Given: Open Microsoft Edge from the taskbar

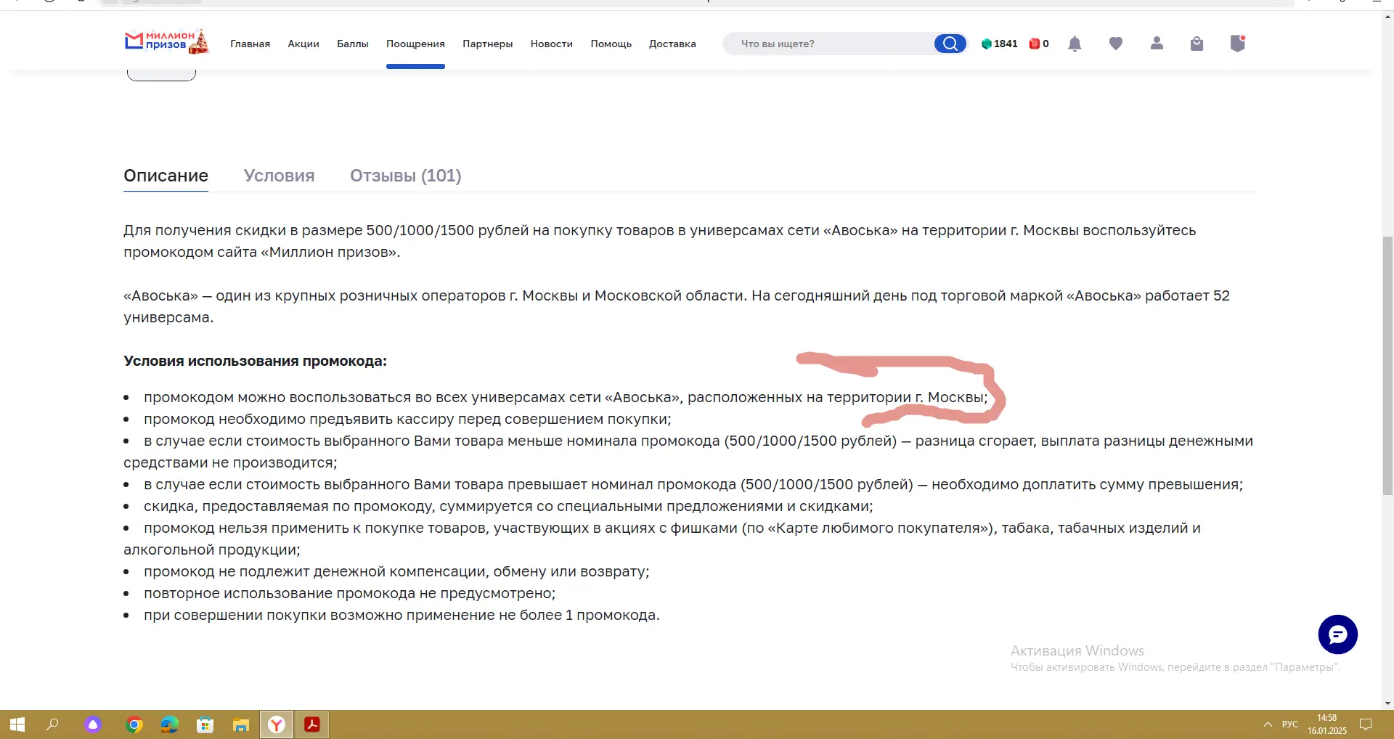Looking at the screenshot, I should pos(169,724).
